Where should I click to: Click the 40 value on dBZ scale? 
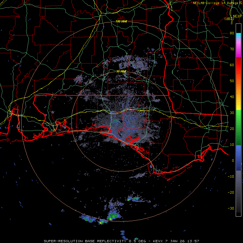232,97
